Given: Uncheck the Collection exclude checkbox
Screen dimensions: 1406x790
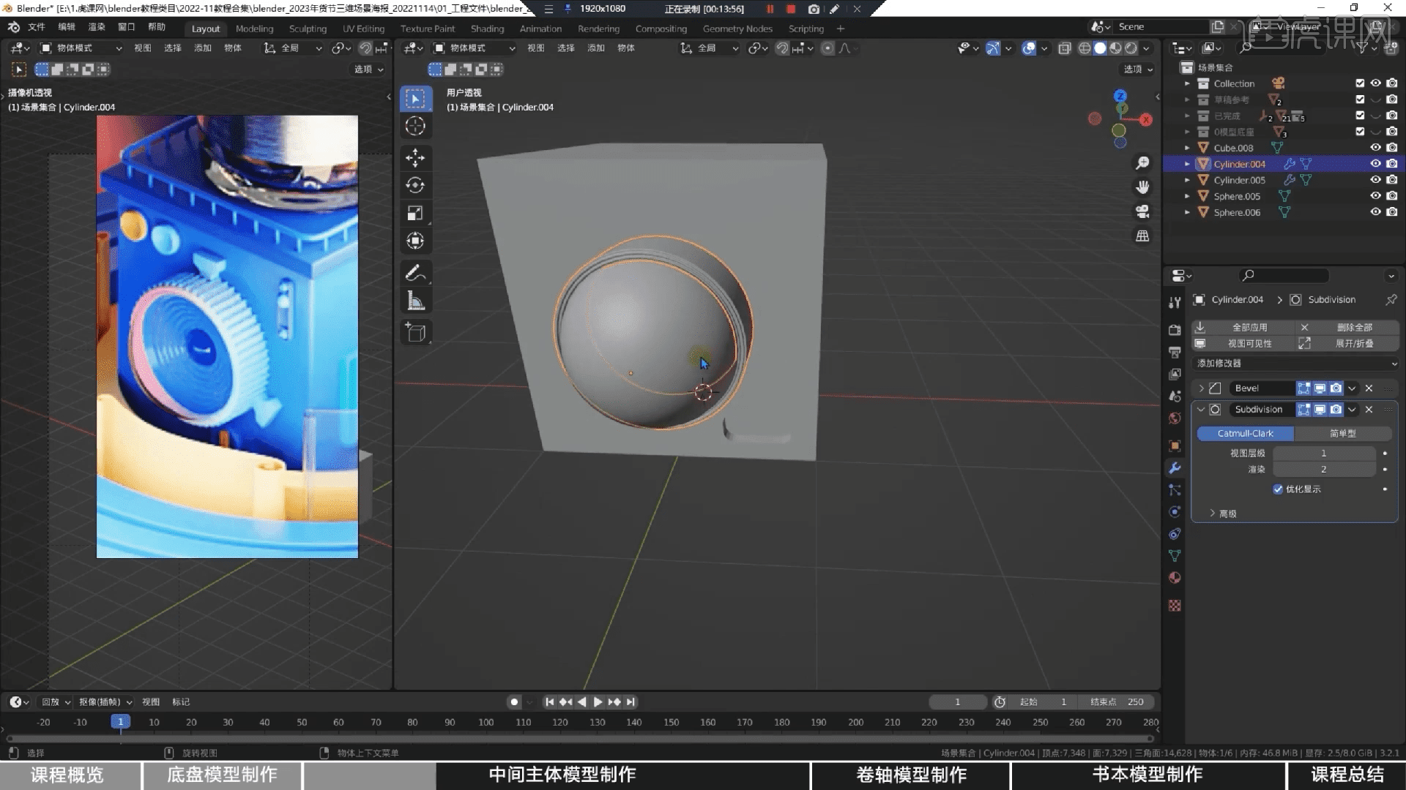Looking at the screenshot, I should coord(1360,83).
